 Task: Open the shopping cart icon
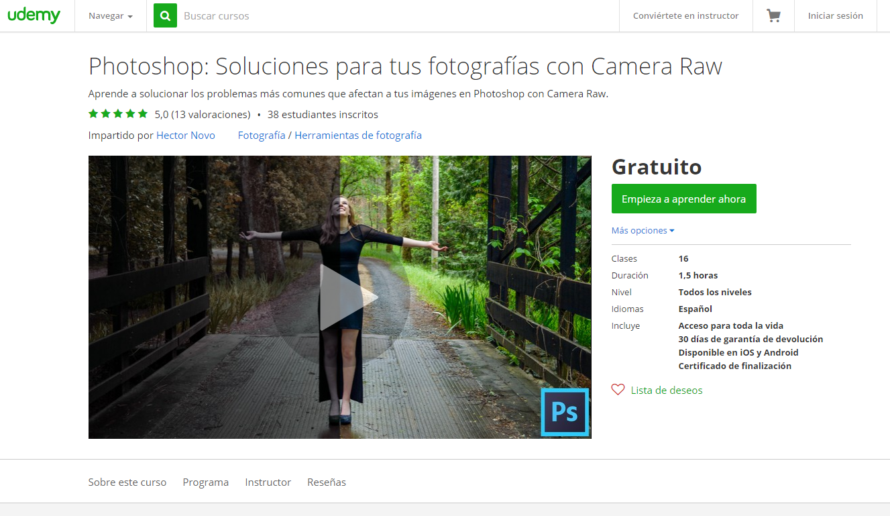[773, 15]
